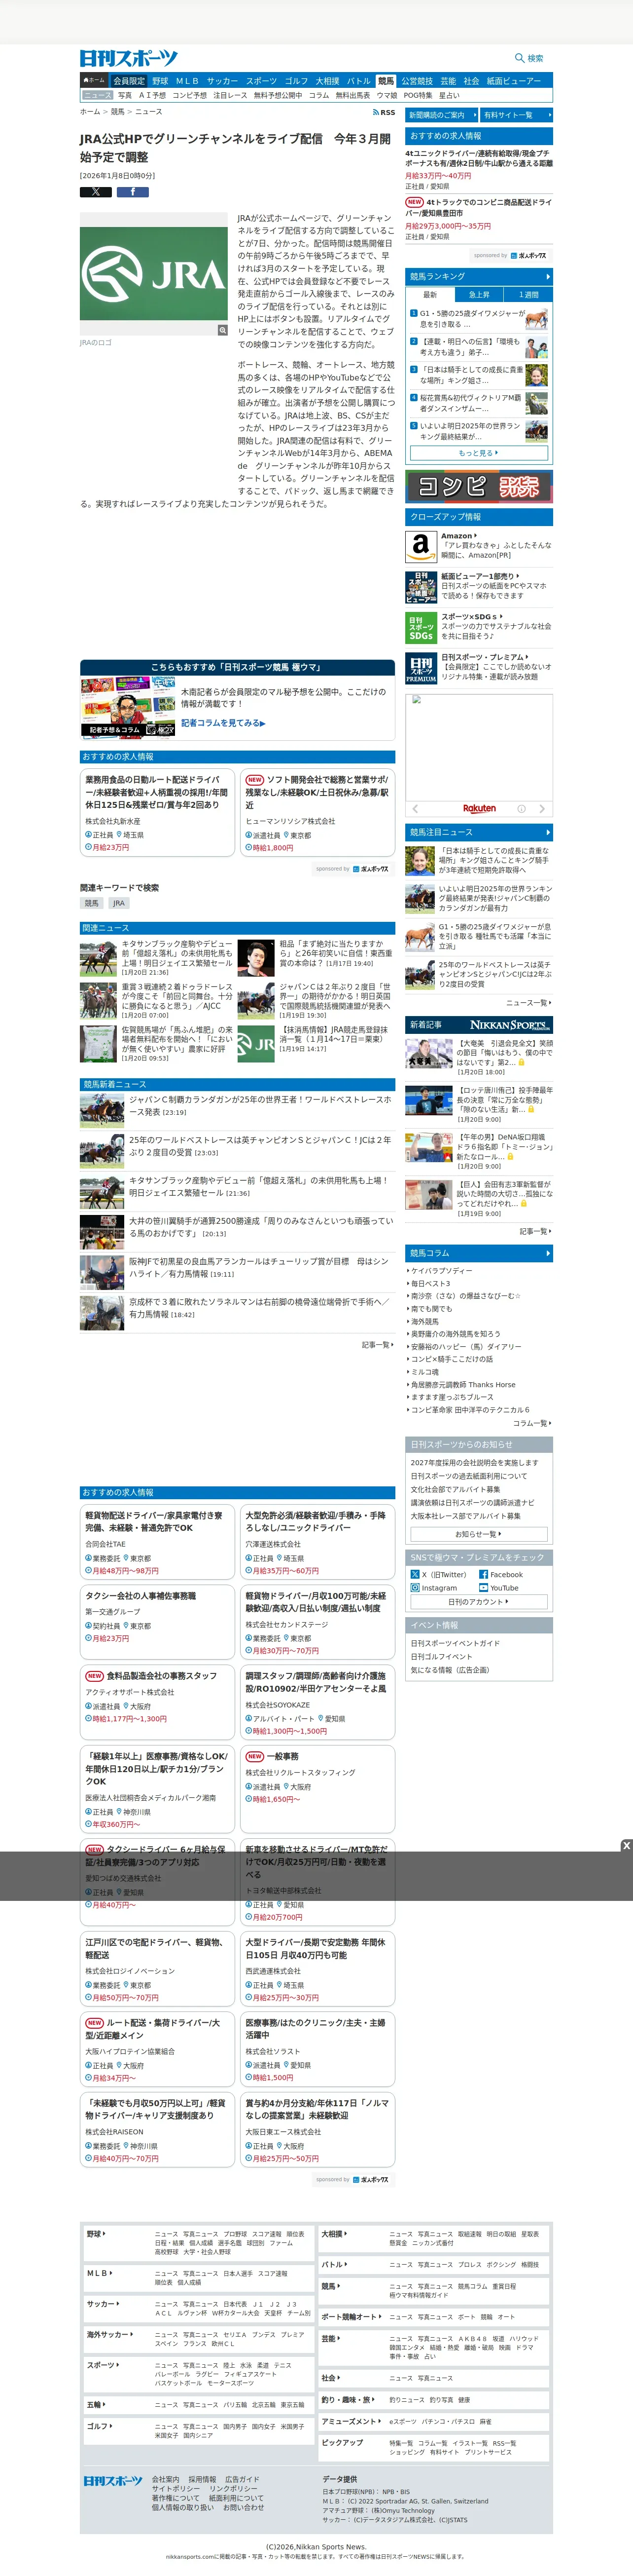Open the RSS feed icon link
633x2576 pixels.
pos(384,112)
